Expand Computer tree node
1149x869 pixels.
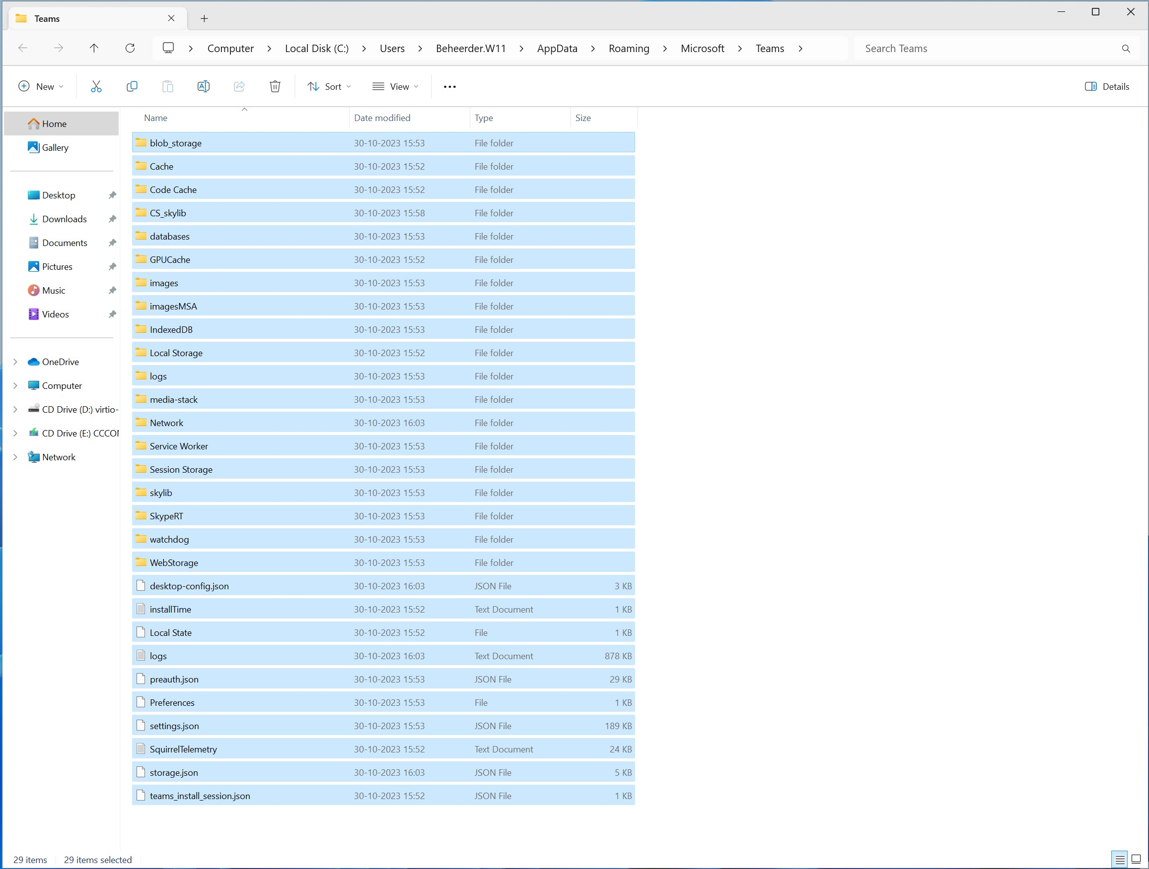pos(15,386)
